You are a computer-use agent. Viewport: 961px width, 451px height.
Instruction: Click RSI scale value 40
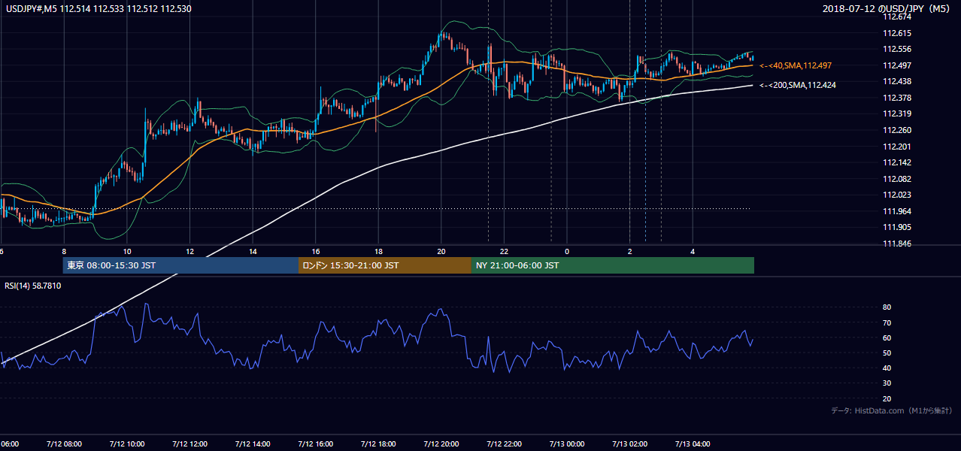(x=887, y=368)
